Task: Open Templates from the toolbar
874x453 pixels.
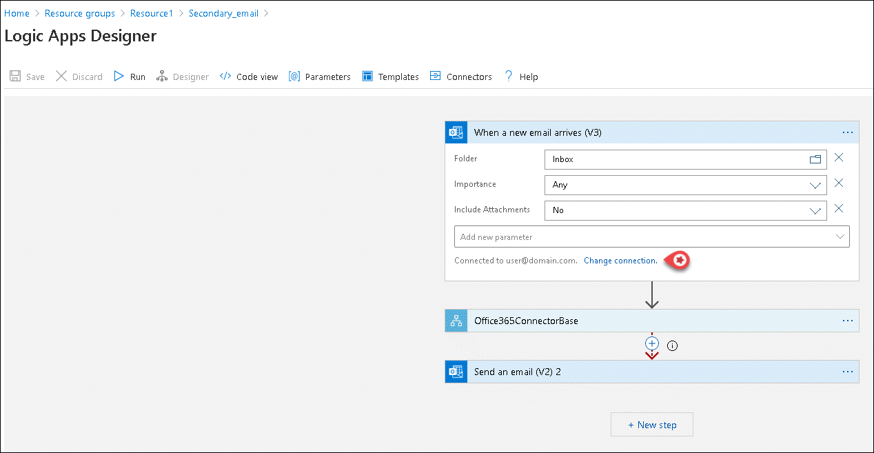Action: (x=390, y=77)
